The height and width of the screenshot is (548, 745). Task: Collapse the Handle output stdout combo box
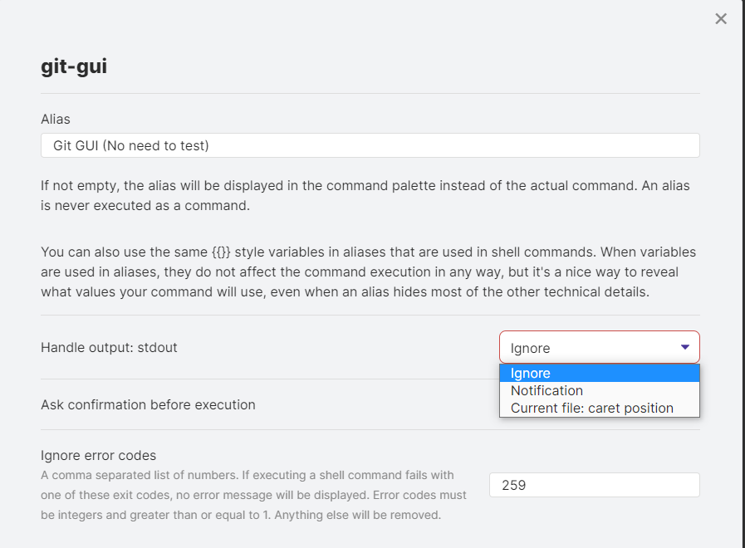click(x=599, y=347)
